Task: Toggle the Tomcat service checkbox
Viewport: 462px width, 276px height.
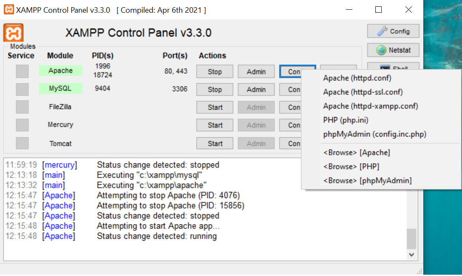Action: 22,143
